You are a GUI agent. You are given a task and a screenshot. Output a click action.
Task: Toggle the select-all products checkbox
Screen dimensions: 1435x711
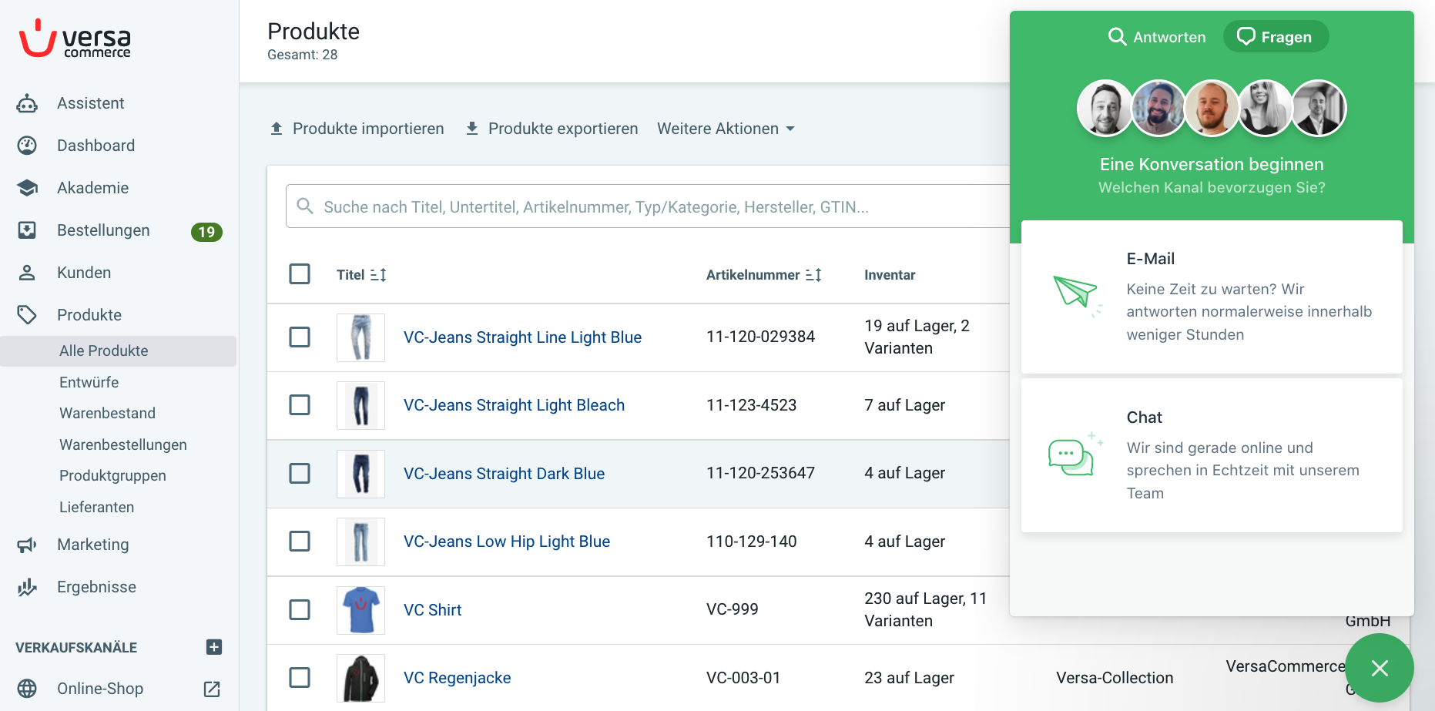pos(300,274)
